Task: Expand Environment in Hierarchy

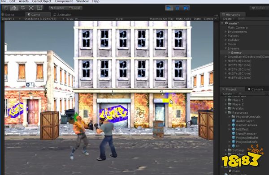Action: click(x=226, y=32)
